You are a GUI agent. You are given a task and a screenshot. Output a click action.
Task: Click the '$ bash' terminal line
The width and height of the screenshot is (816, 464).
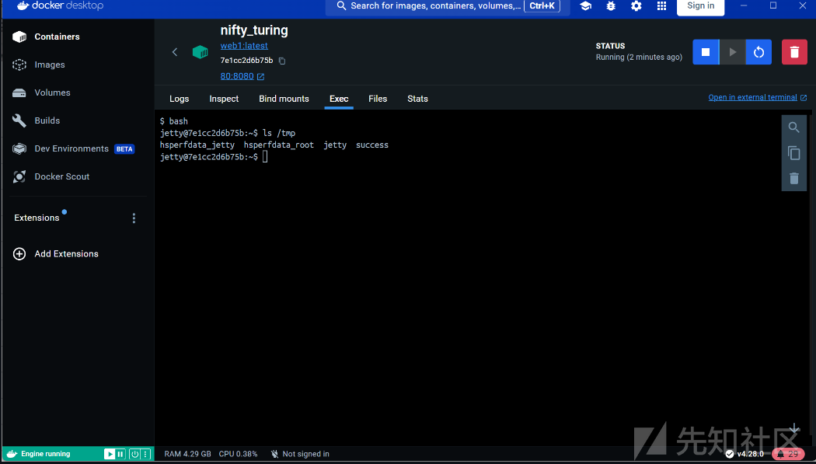[174, 121]
